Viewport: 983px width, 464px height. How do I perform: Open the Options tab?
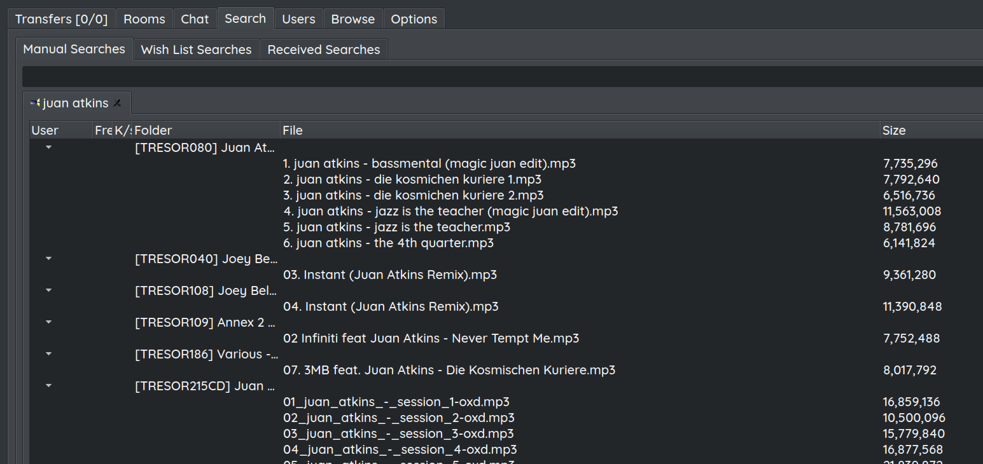pyautogui.click(x=414, y=19)
